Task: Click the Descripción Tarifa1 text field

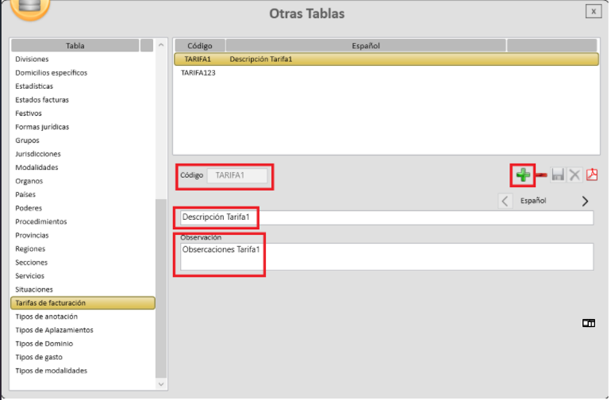Action: click(x=383, y=218)
